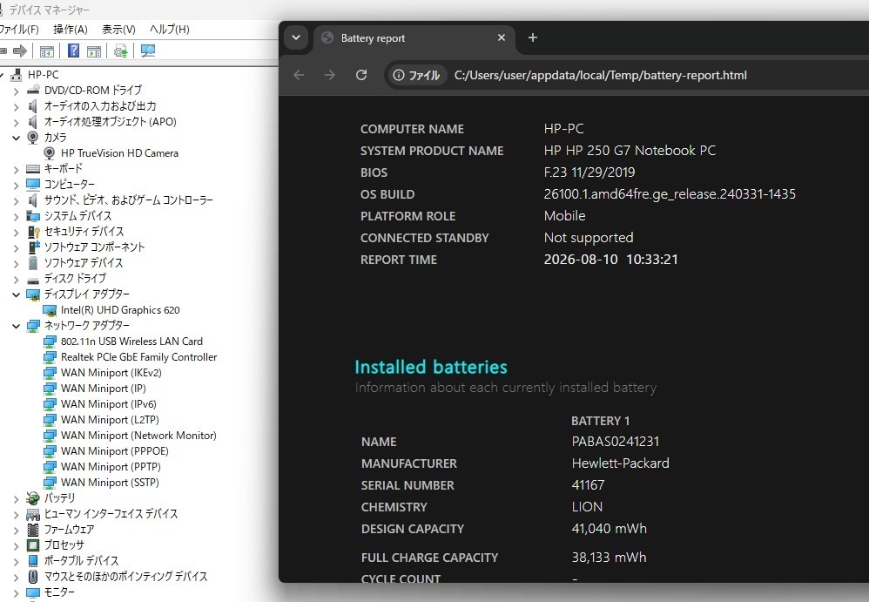Click the update device driver toolbar icon

point(120,51)
